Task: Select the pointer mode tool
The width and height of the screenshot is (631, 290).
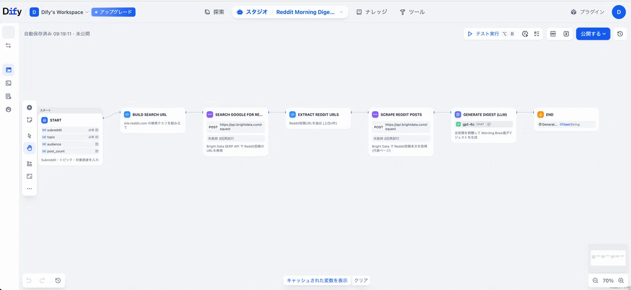Action: [x=29, y=136]
